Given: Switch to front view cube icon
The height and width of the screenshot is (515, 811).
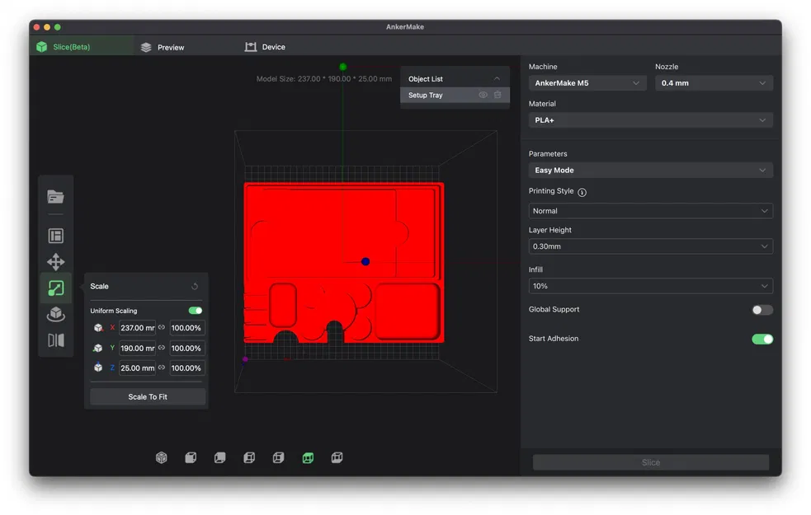Looking at the screenshot, I should pyautogui.click(x=191, y=457).
